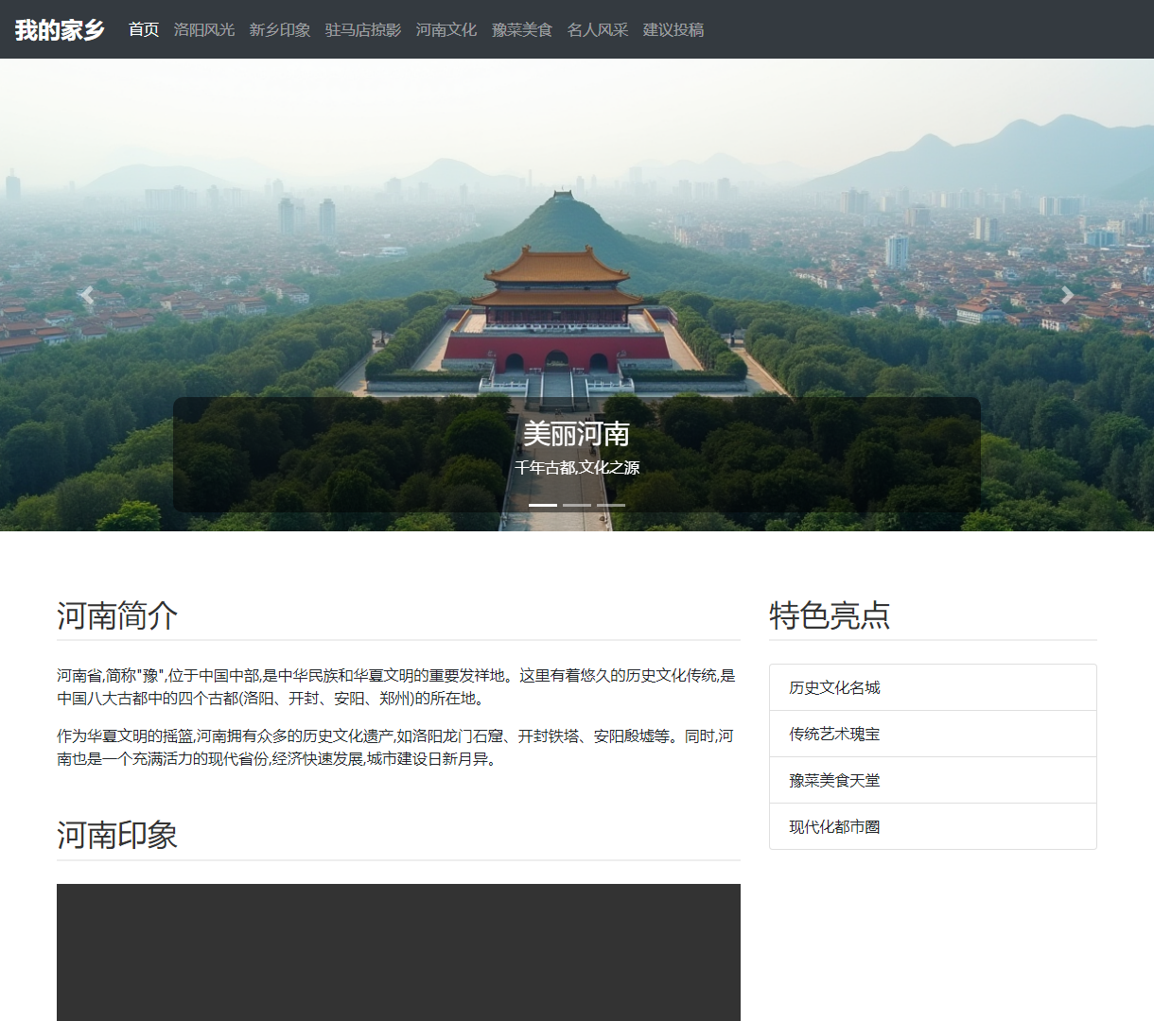Switch to the 驻马店掠影 page

pyautogui.click(x=361, y=29)
